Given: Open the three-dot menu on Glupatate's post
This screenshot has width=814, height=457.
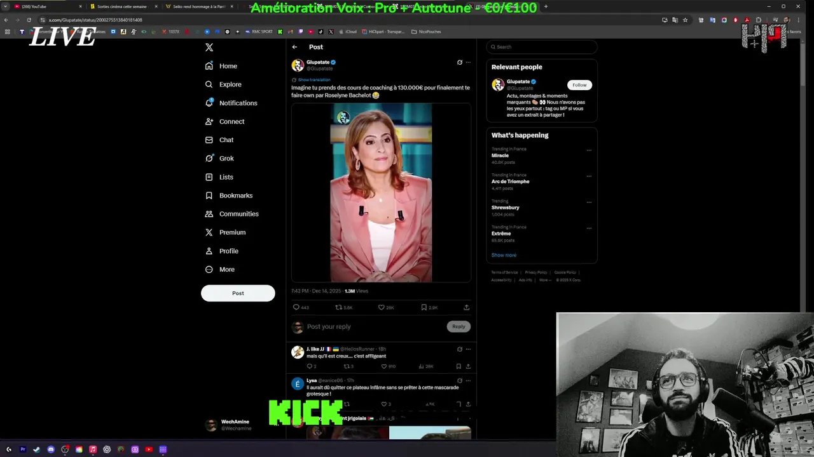Looking at the screenshot, I should tap(468, 62).
